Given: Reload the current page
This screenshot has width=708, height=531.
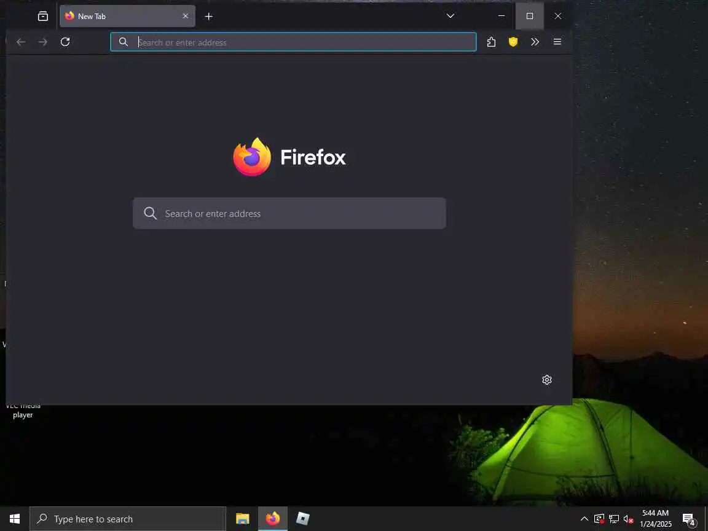Looking at the screenshot, I should pyautogui.click(x=65, y=42).
